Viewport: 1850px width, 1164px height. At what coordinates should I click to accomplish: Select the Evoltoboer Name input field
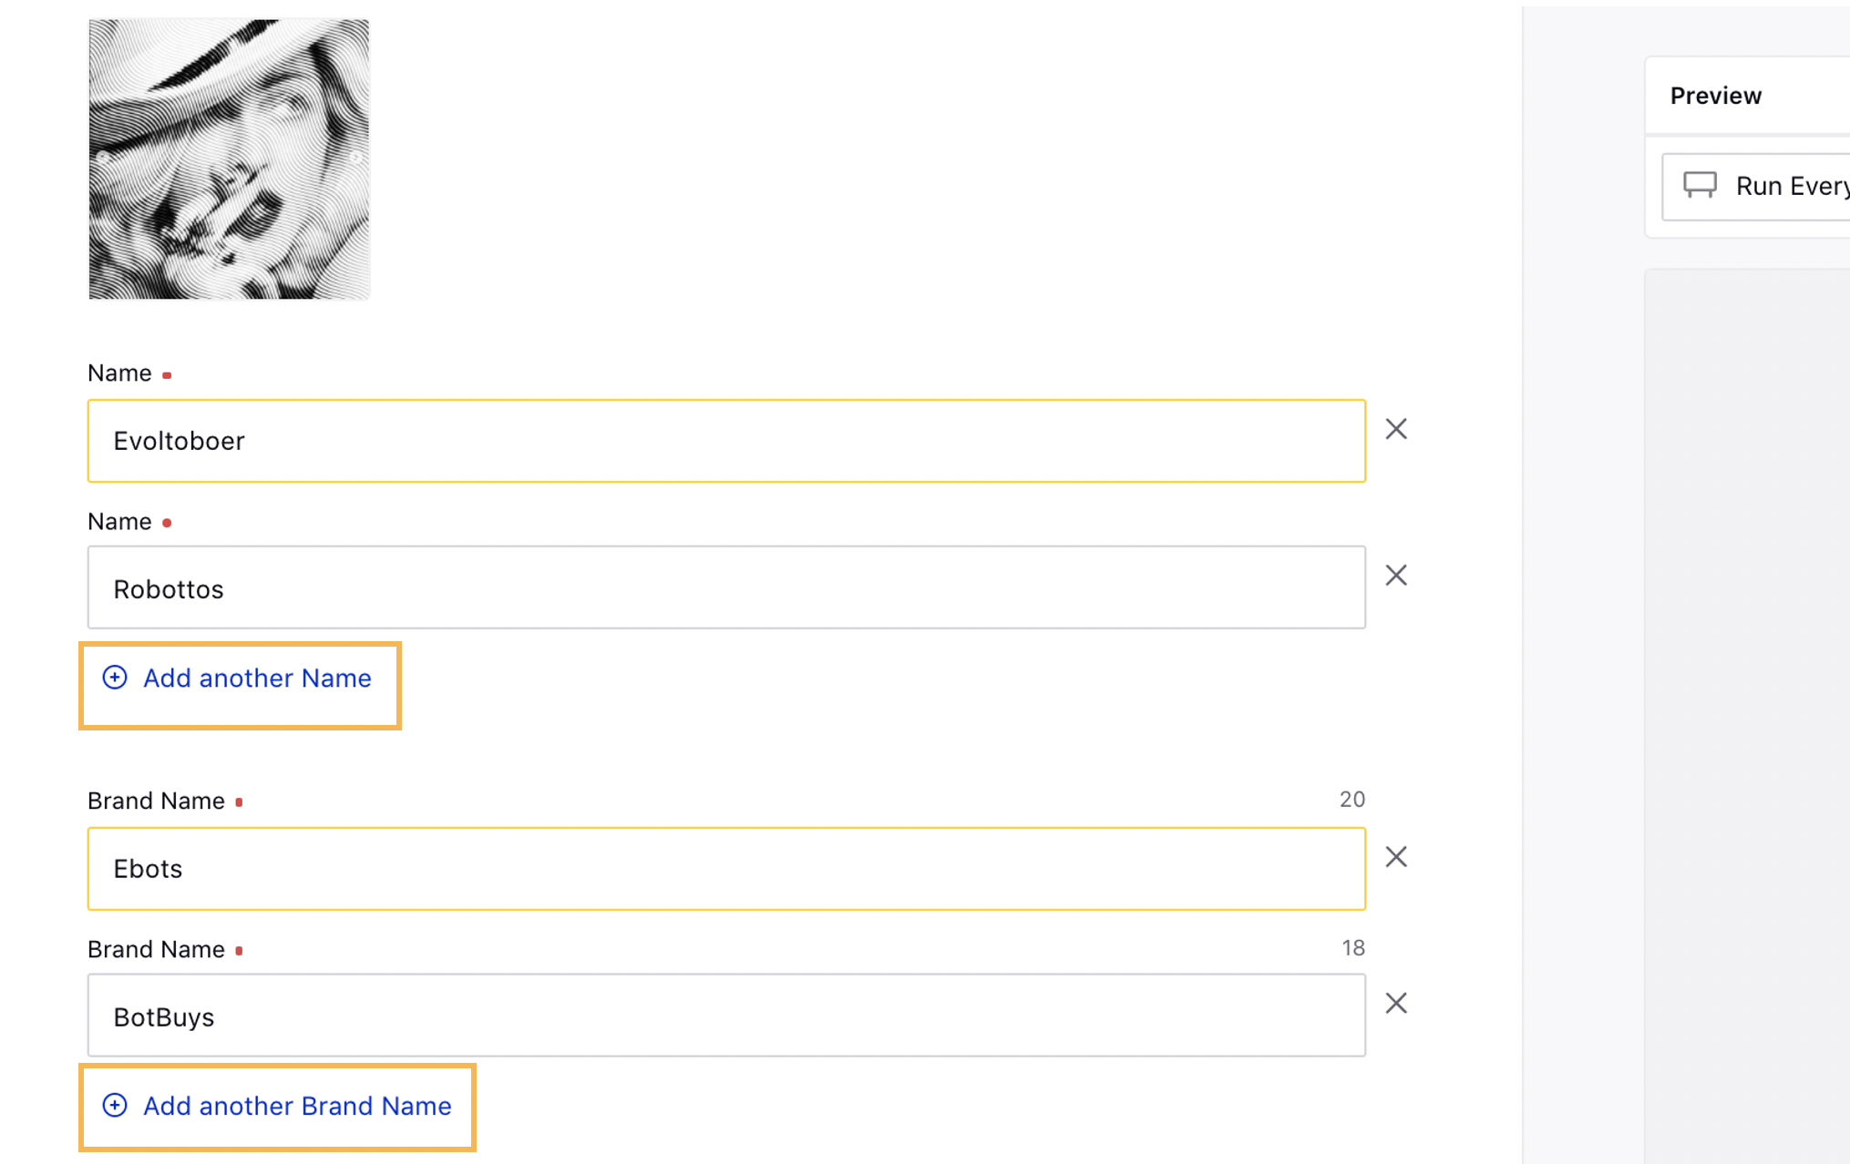725,440
